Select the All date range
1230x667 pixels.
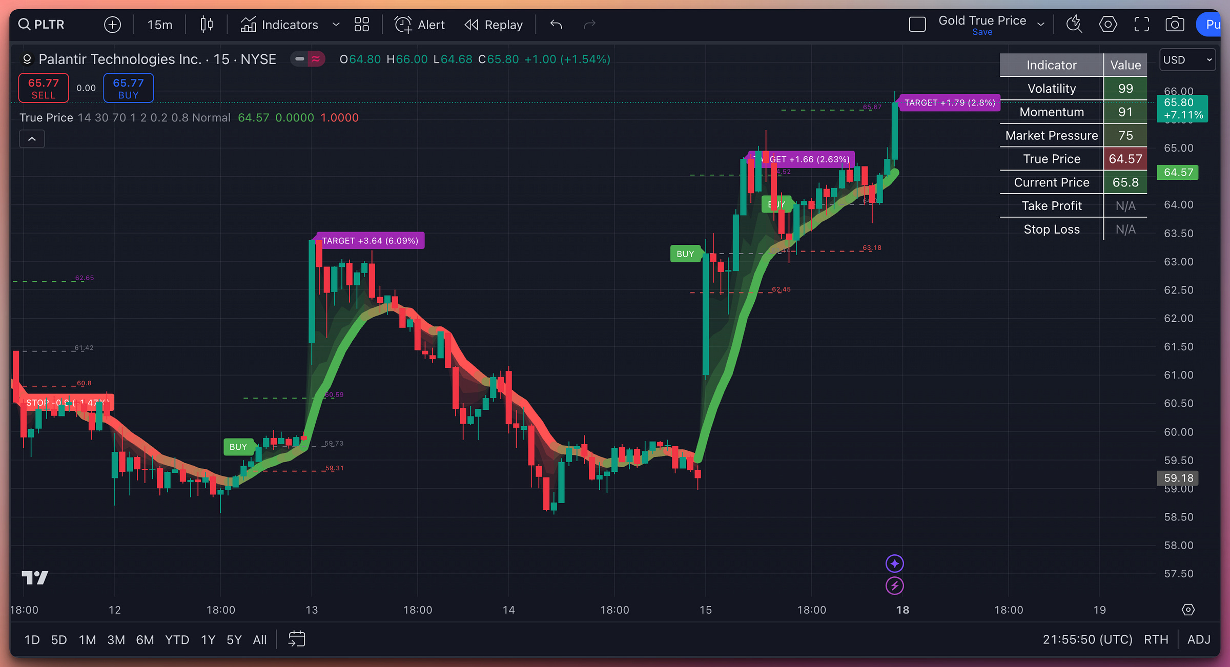click(x=260, y=639)
